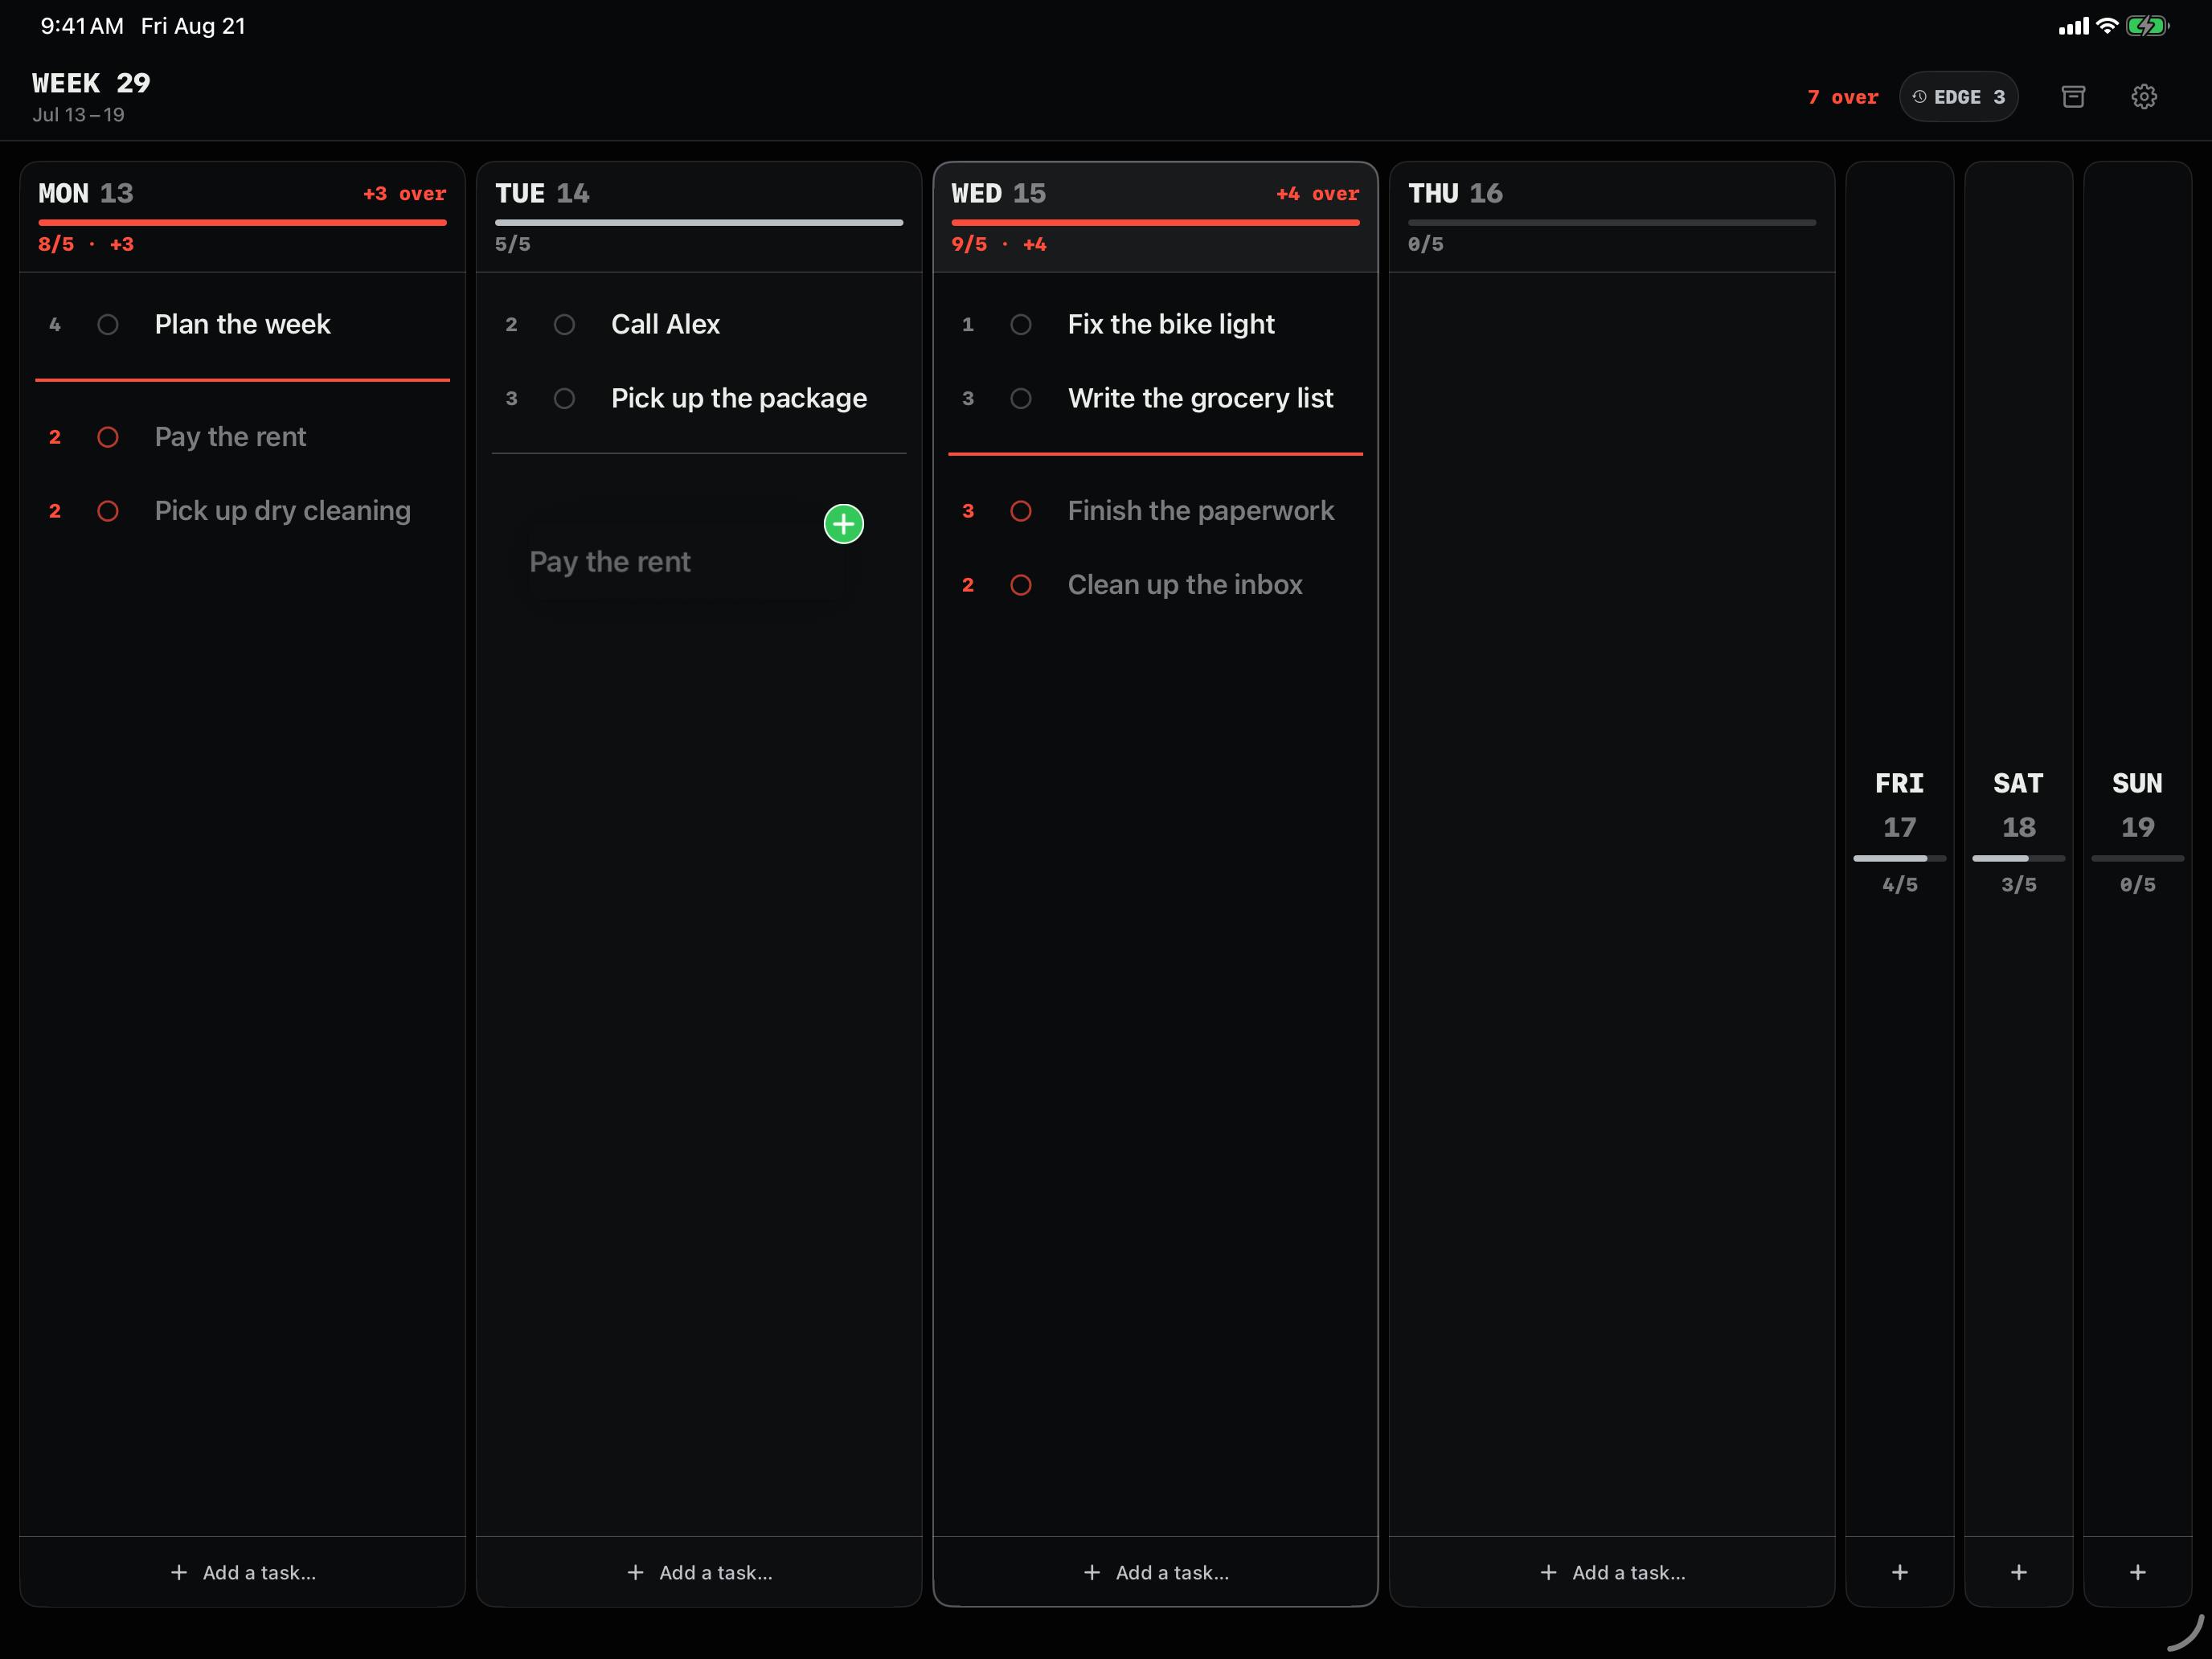The width and height of the screenshot is (2212, 1659).
Task: Select the TUE 14 column header
Action: (x=698, y=217)
